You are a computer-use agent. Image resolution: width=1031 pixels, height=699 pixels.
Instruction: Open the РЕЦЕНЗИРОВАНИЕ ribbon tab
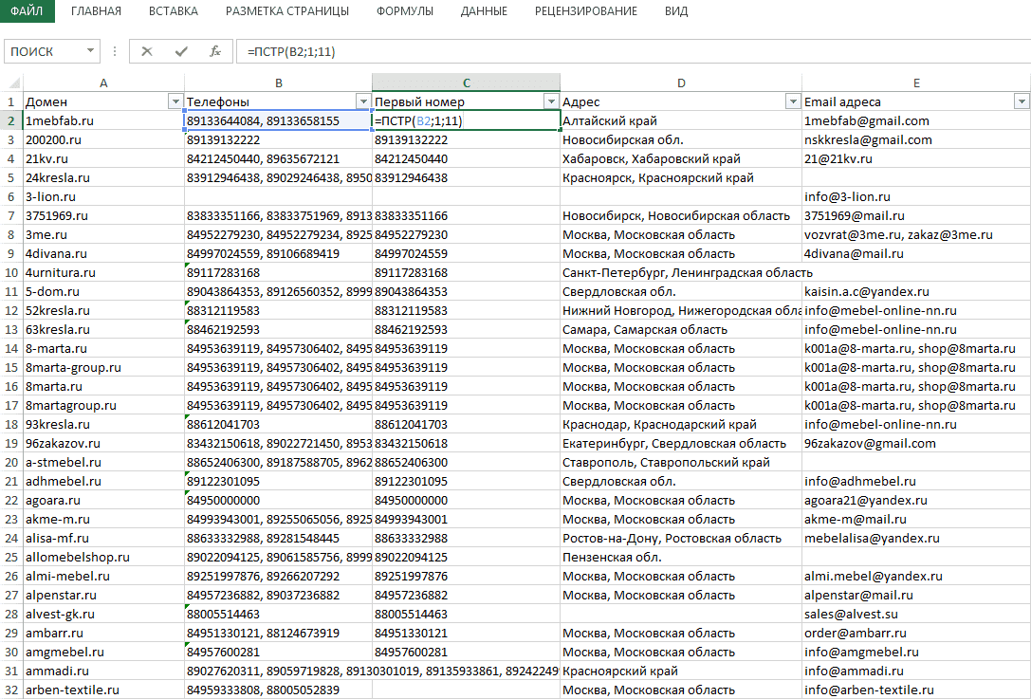point(586,11)
